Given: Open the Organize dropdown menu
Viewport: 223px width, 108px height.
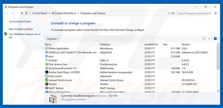Looking at the screenshot, I should (53, 39).
